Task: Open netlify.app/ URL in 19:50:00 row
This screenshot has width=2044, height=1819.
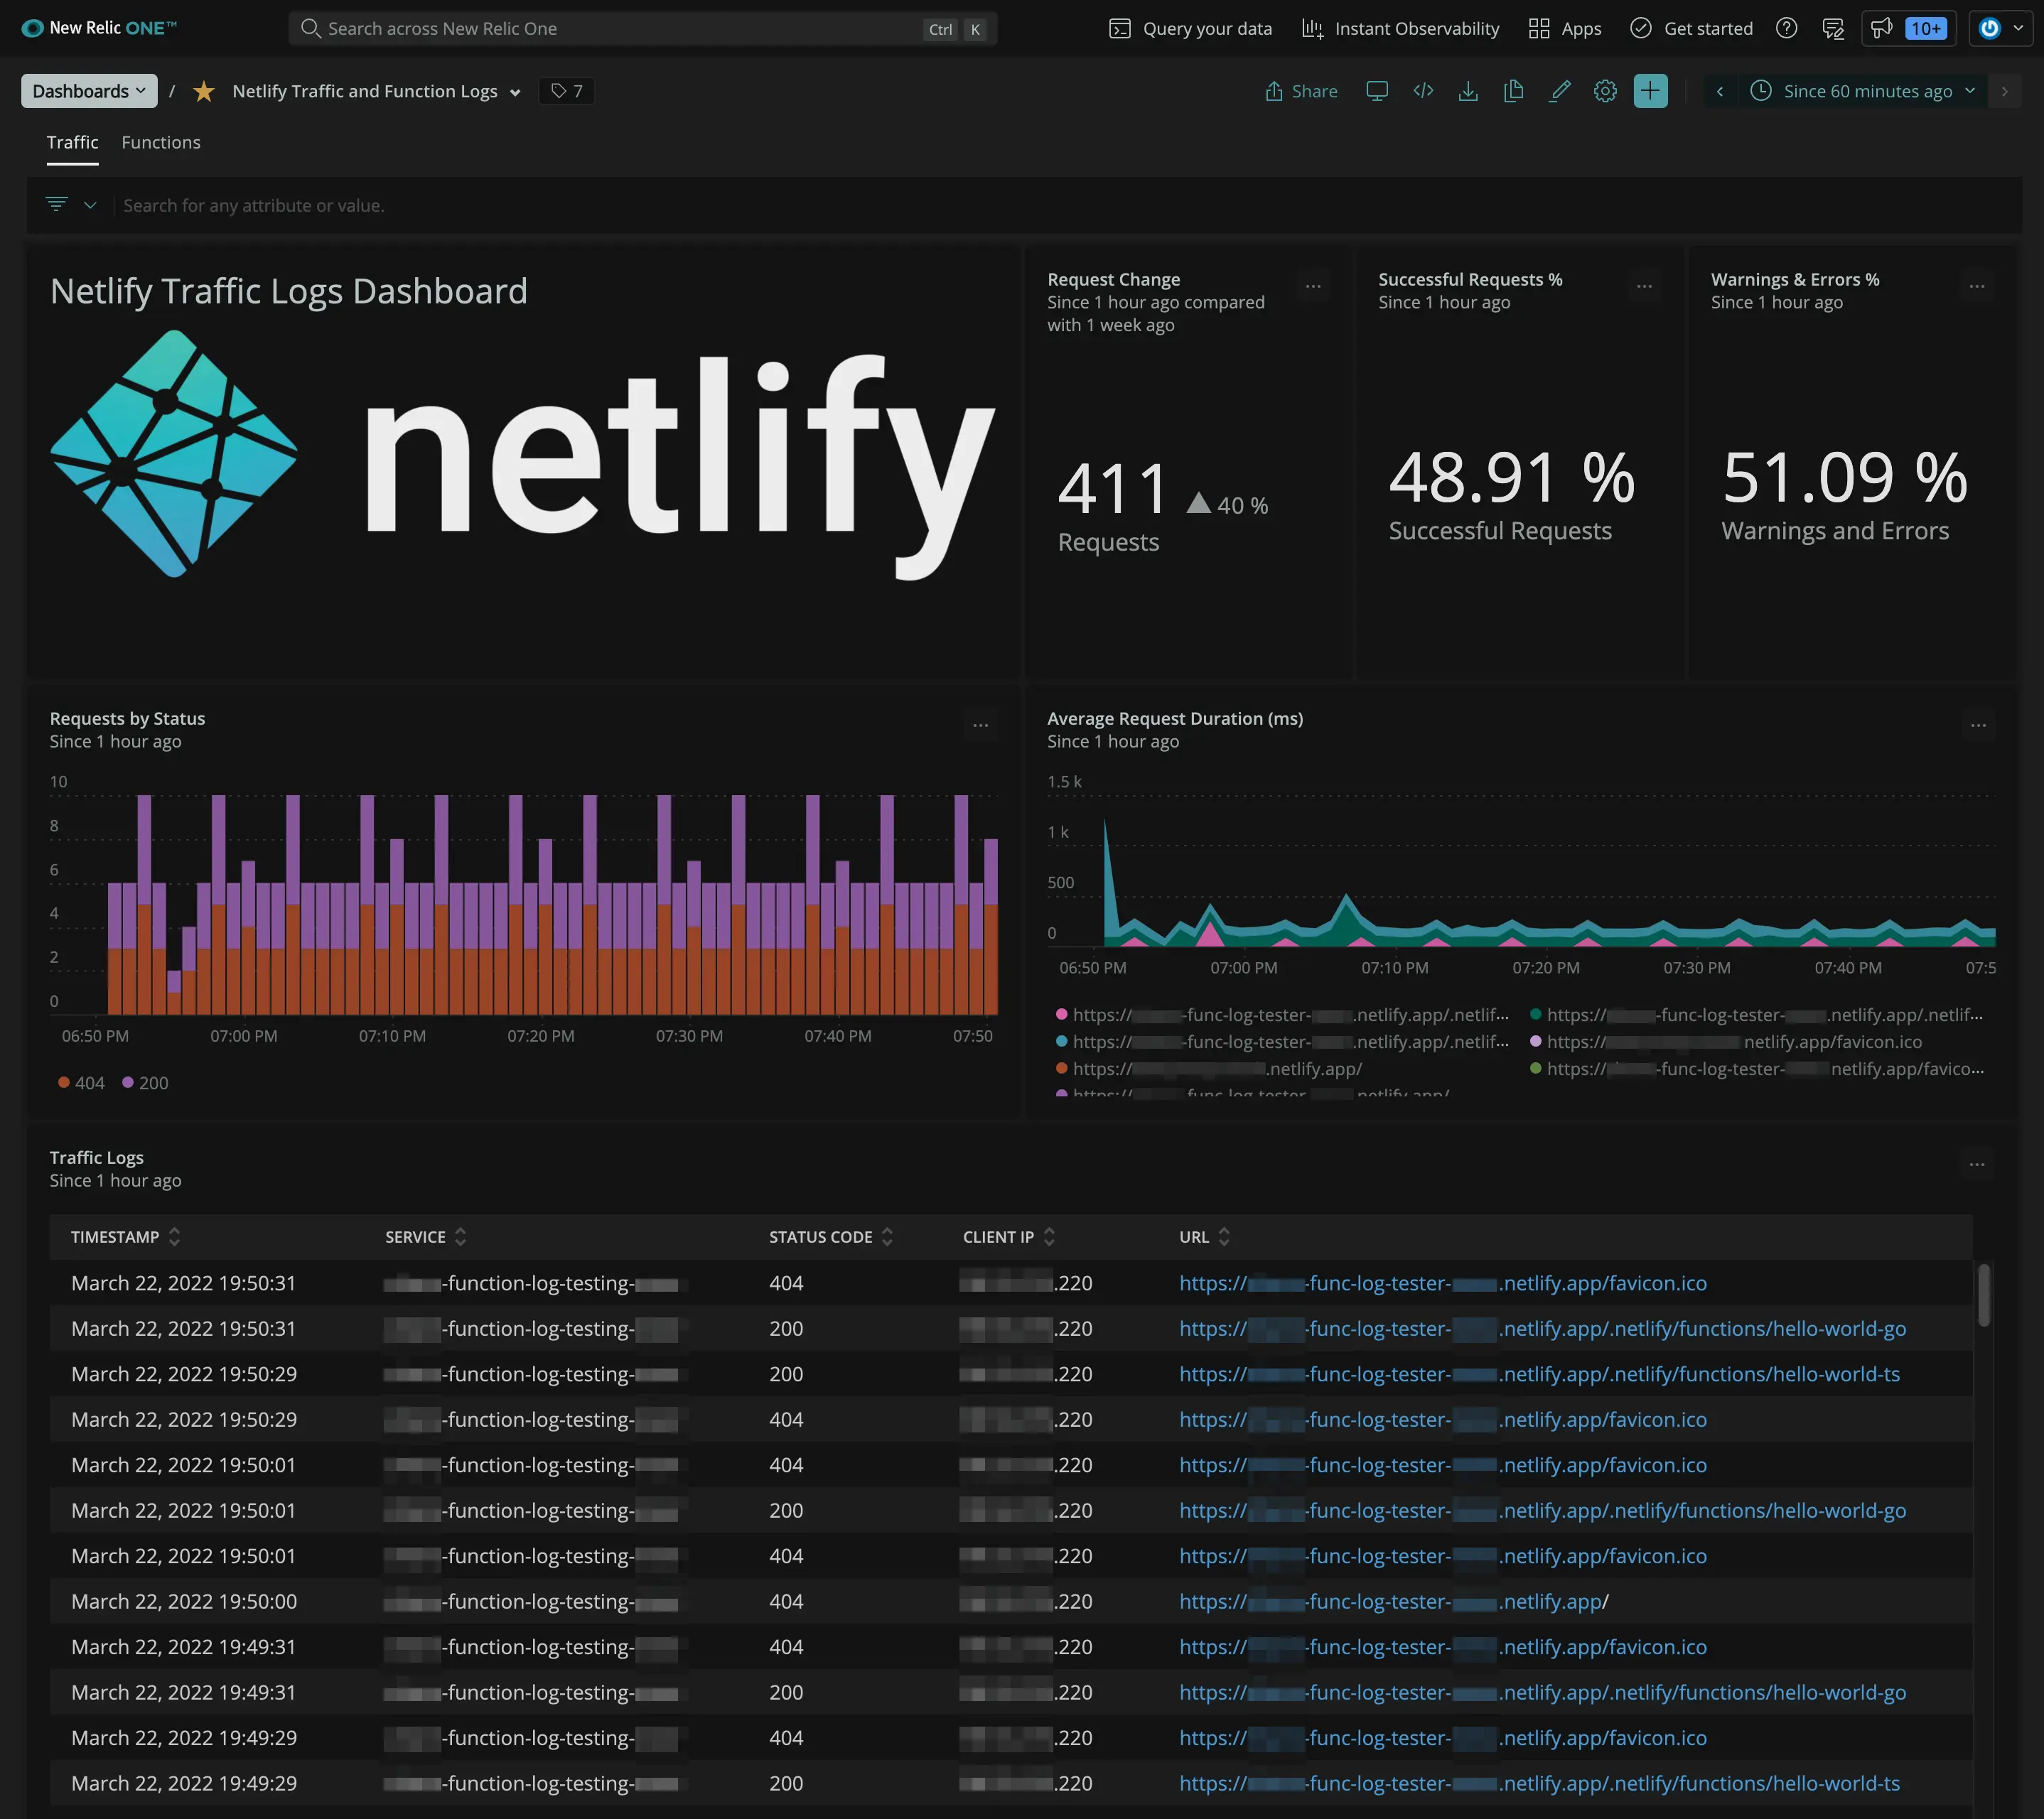Action: (x=1393, y=1601)
